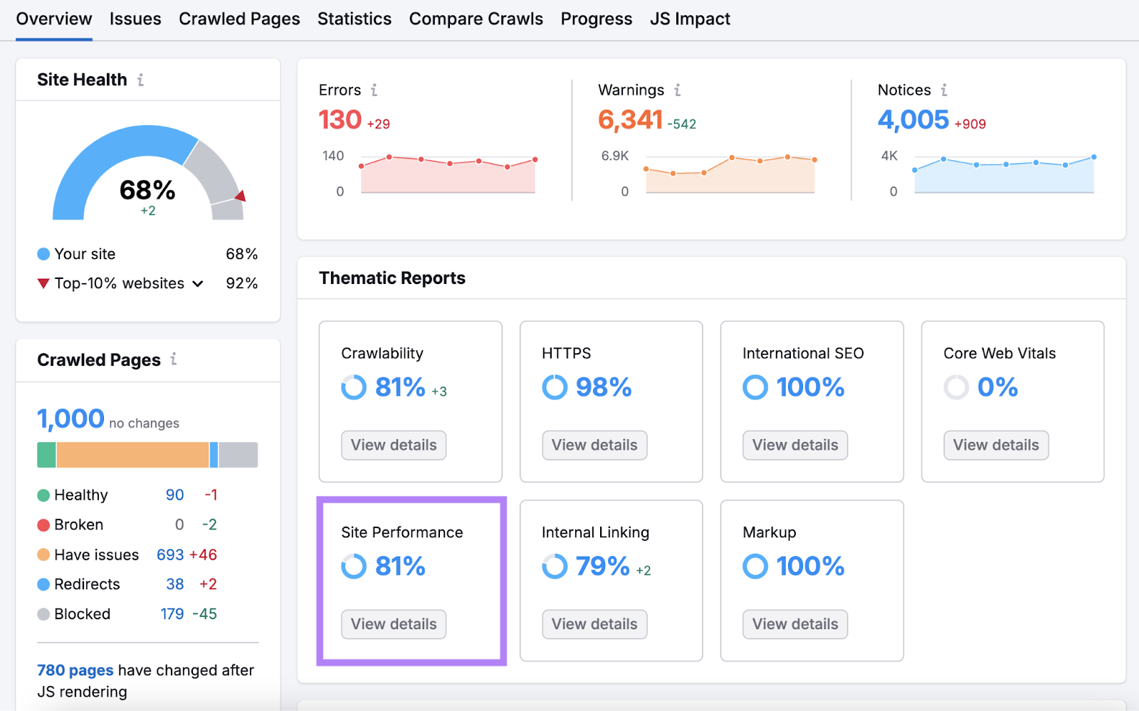
Task: Click the Crawled Pages info icon
Action: [x=174, y=360]
